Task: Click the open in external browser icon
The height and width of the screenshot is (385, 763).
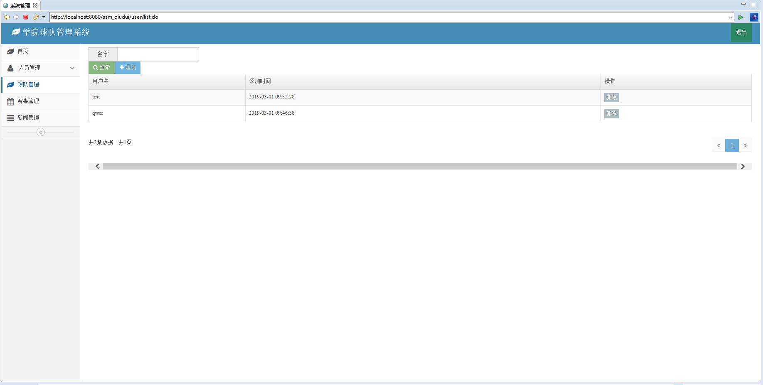Action: [x=753, y=17]
